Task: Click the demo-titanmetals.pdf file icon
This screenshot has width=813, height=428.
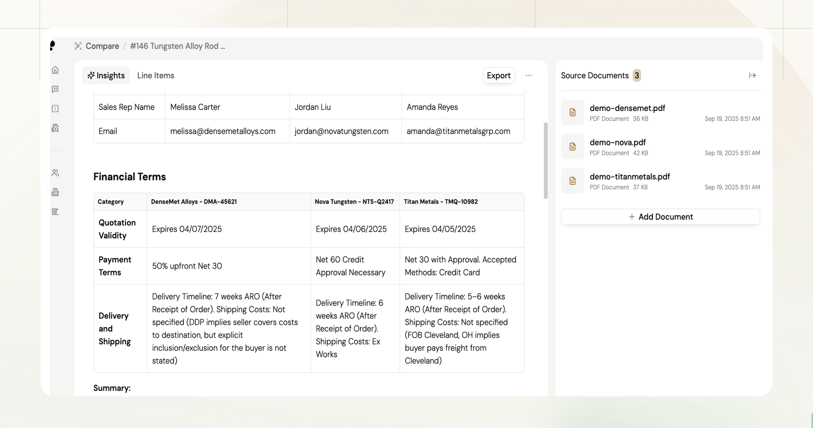Action: [572, 181]
